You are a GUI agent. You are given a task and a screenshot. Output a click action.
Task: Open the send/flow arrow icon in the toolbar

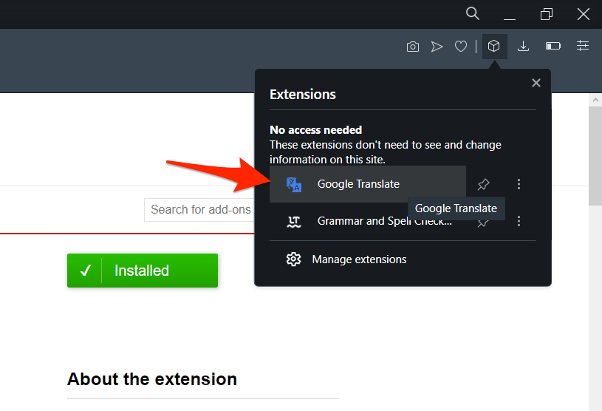tap(437, 47)
